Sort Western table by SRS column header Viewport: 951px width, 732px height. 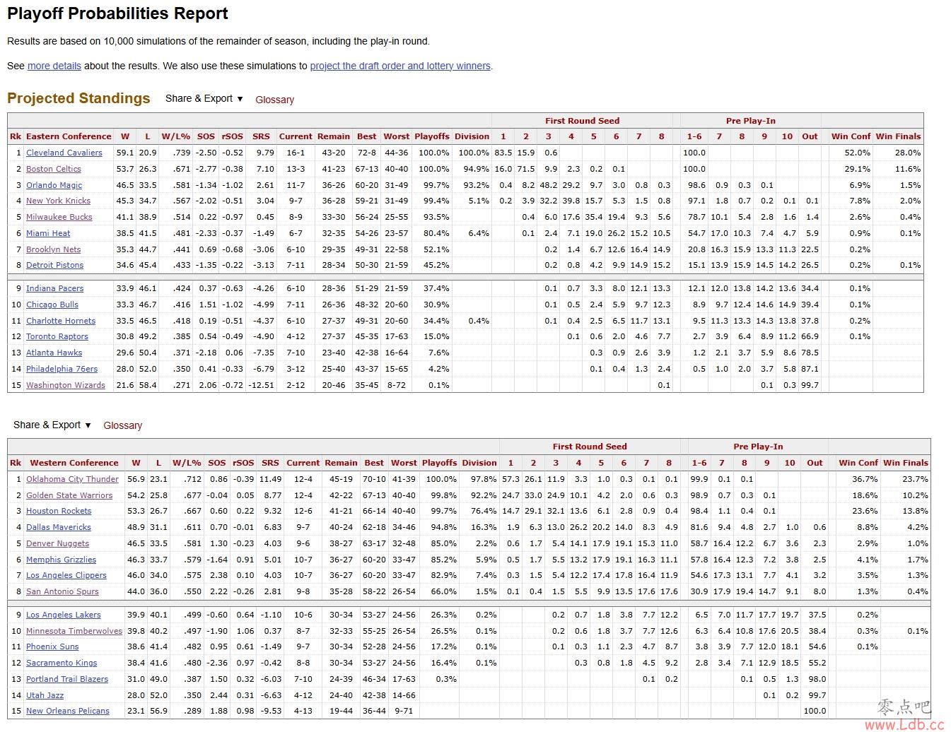coord(270,463)
